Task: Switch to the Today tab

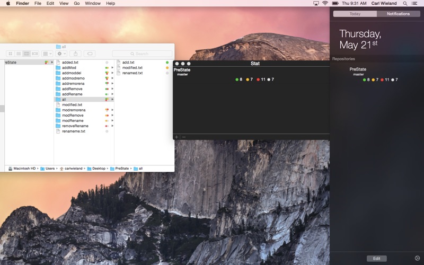Action: 355,14
